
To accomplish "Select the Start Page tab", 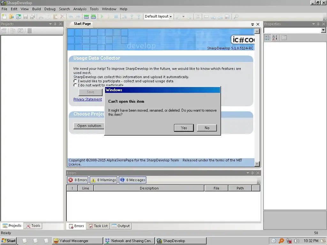I will [82, 24].
